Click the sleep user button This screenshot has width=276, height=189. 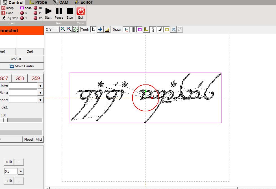(x=8, y=8)
